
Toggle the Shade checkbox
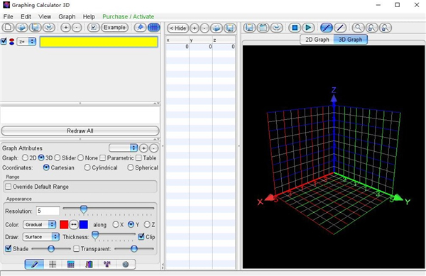(9, 248)
